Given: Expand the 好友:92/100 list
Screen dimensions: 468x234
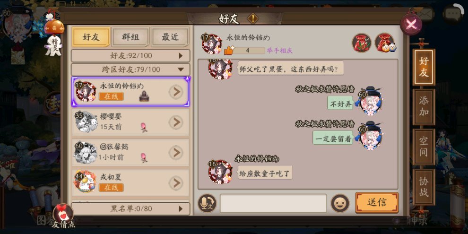Looking at the screenshot, I should click(x=130, y=55).
